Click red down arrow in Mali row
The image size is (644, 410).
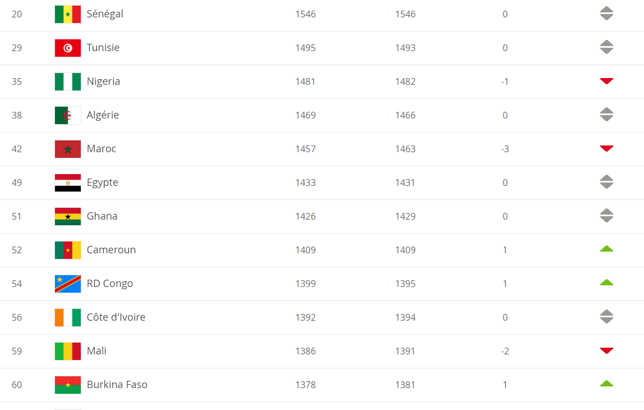(x=606, y=351)
